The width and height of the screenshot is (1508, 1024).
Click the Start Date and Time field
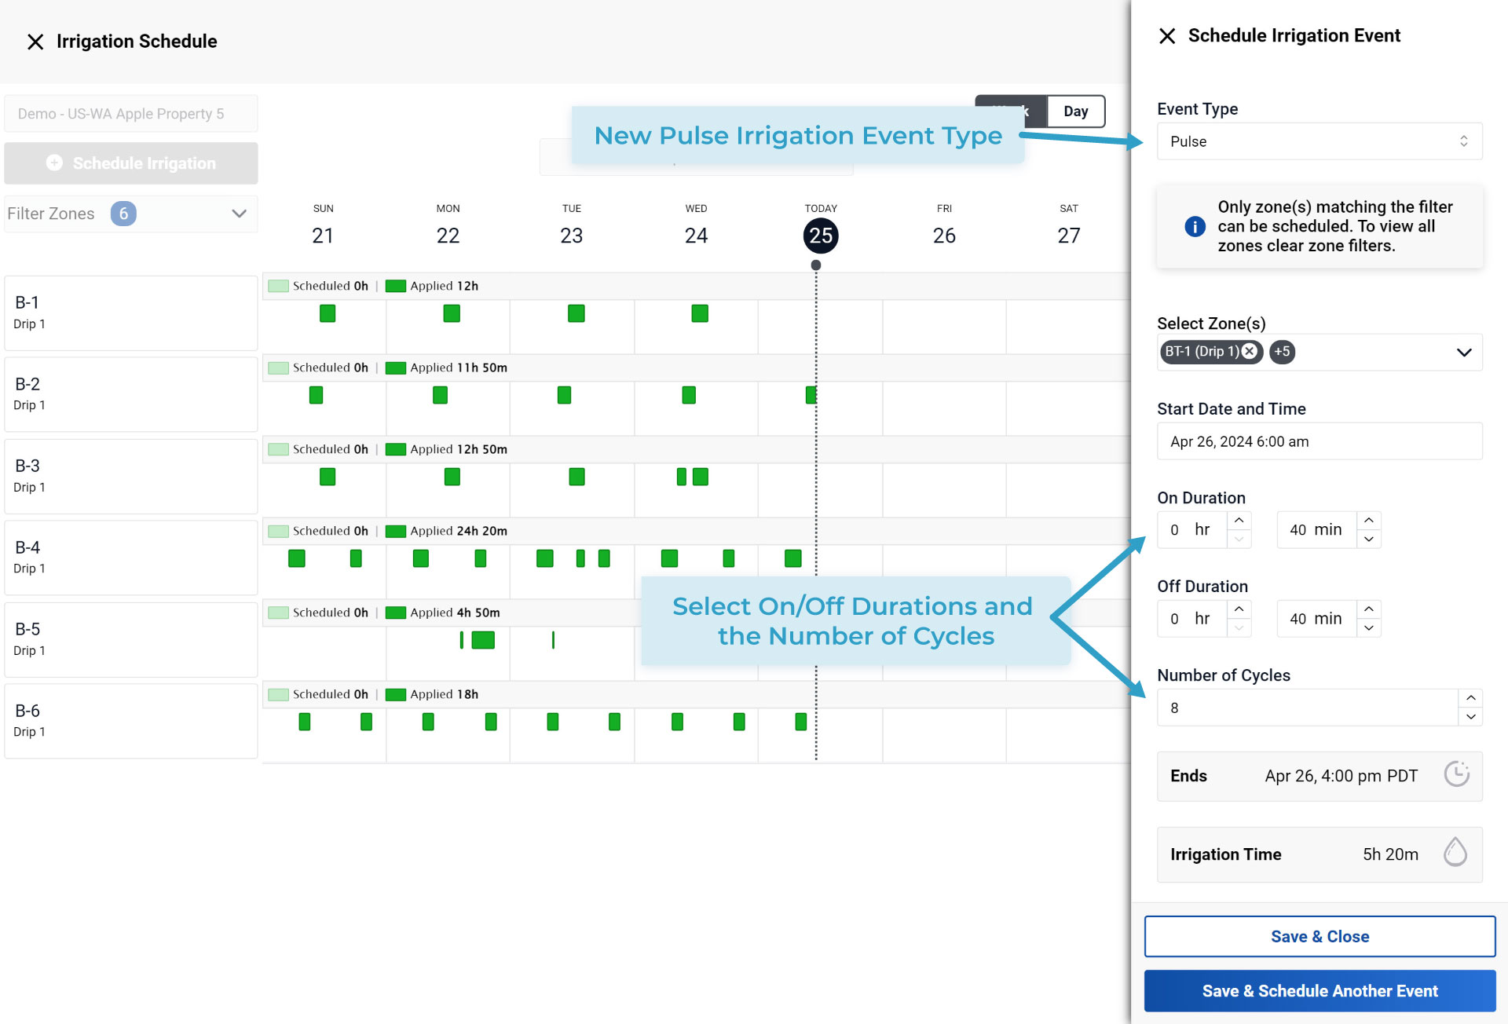[1319, 441]
